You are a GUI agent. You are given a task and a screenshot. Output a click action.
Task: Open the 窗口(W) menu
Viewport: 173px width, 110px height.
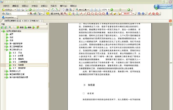(63, 6)
